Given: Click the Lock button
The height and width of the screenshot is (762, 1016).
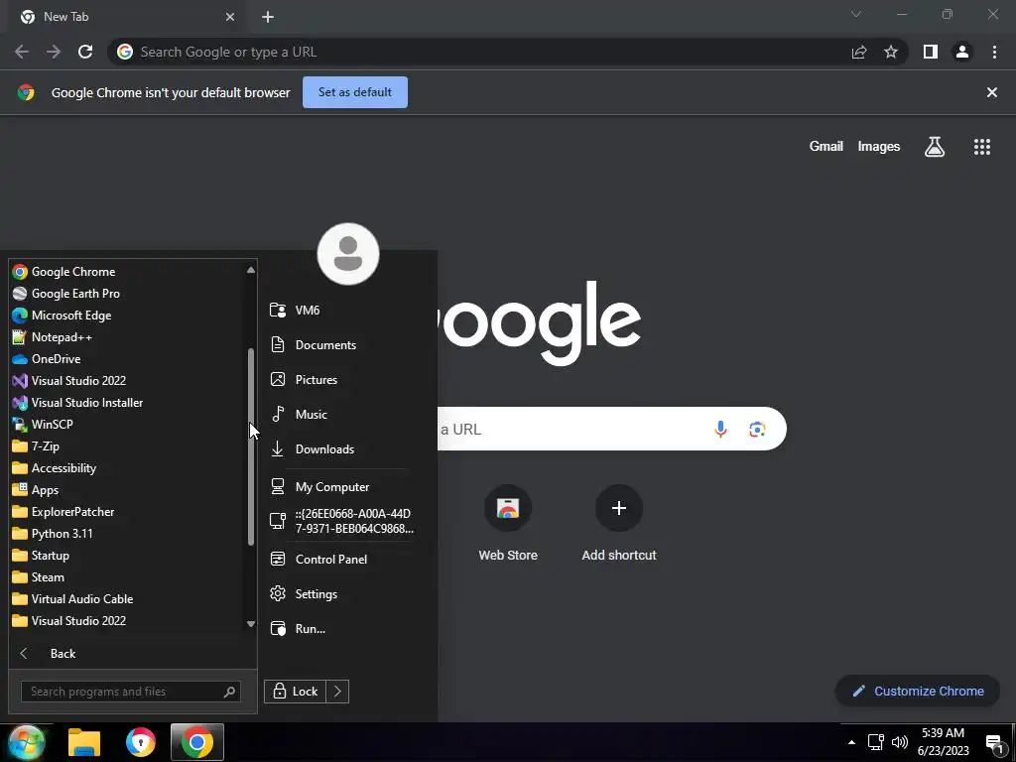Looking at the screenshot, I should 296,692.
